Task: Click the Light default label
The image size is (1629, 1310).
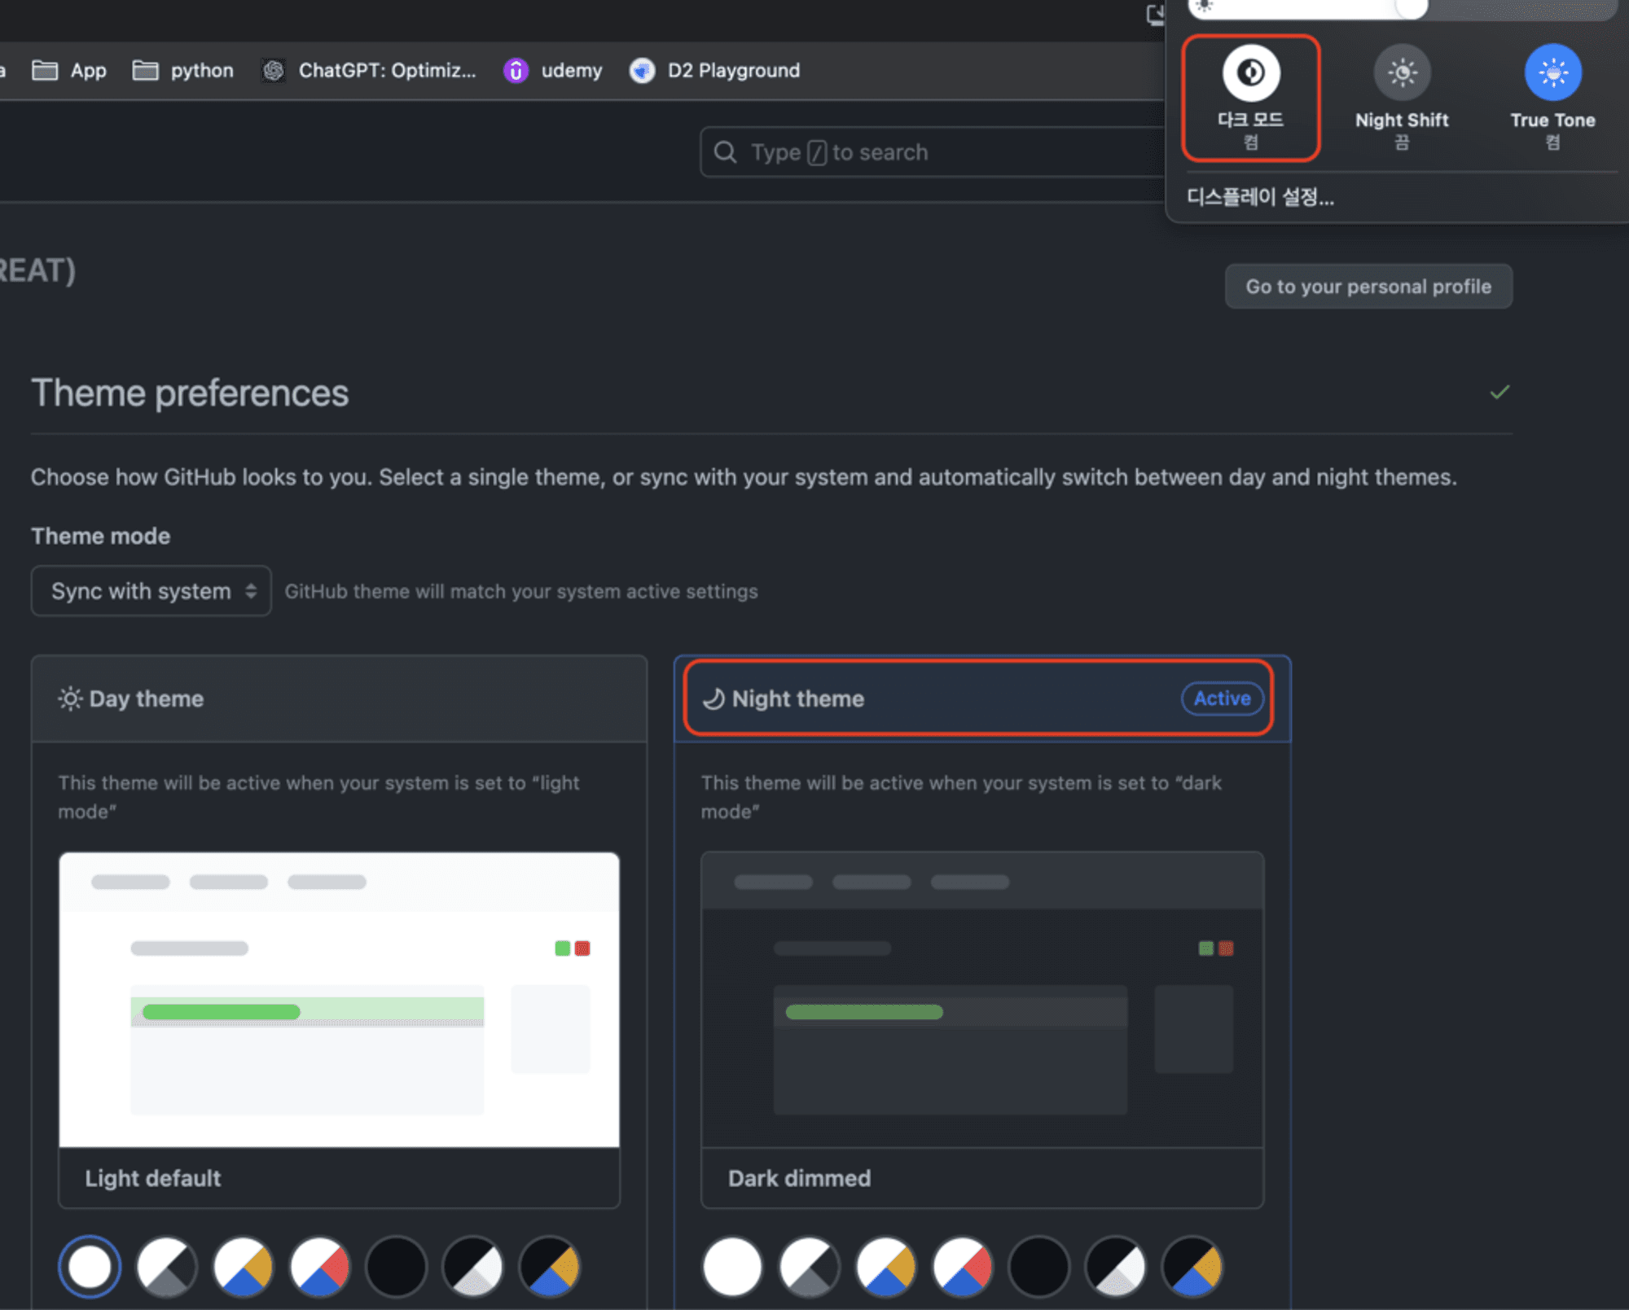Action: 153,1178
